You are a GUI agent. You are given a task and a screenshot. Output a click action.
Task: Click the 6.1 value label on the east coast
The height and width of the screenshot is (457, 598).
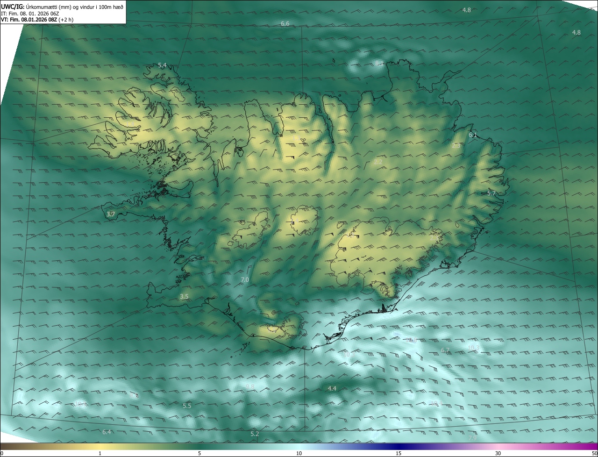pyautogui.click(x=473, y=136)
